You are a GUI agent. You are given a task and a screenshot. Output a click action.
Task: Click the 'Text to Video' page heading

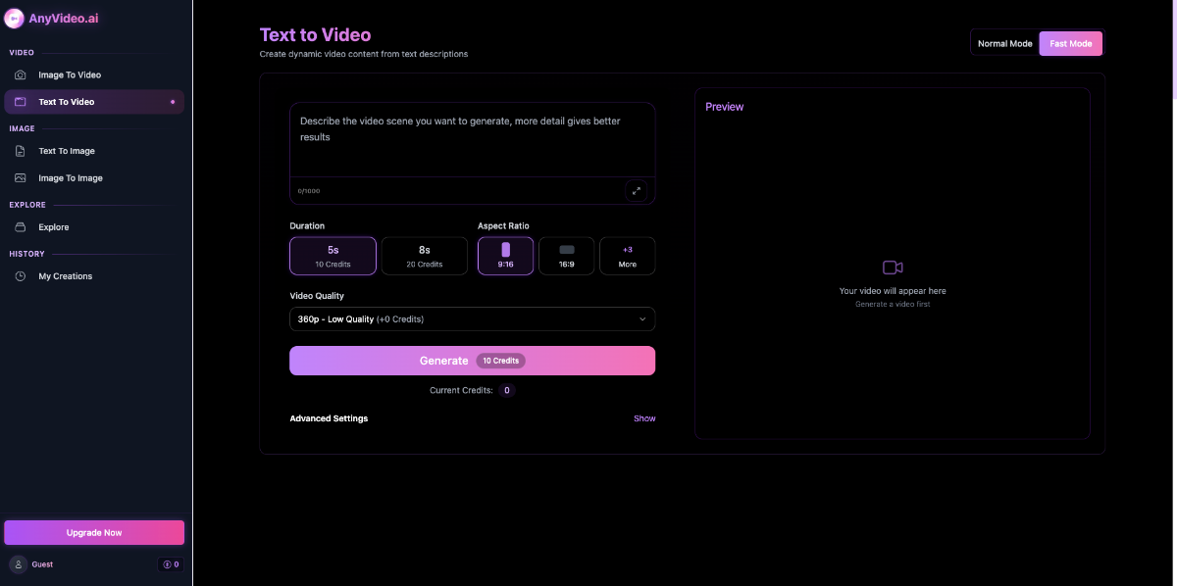(316, 35)
